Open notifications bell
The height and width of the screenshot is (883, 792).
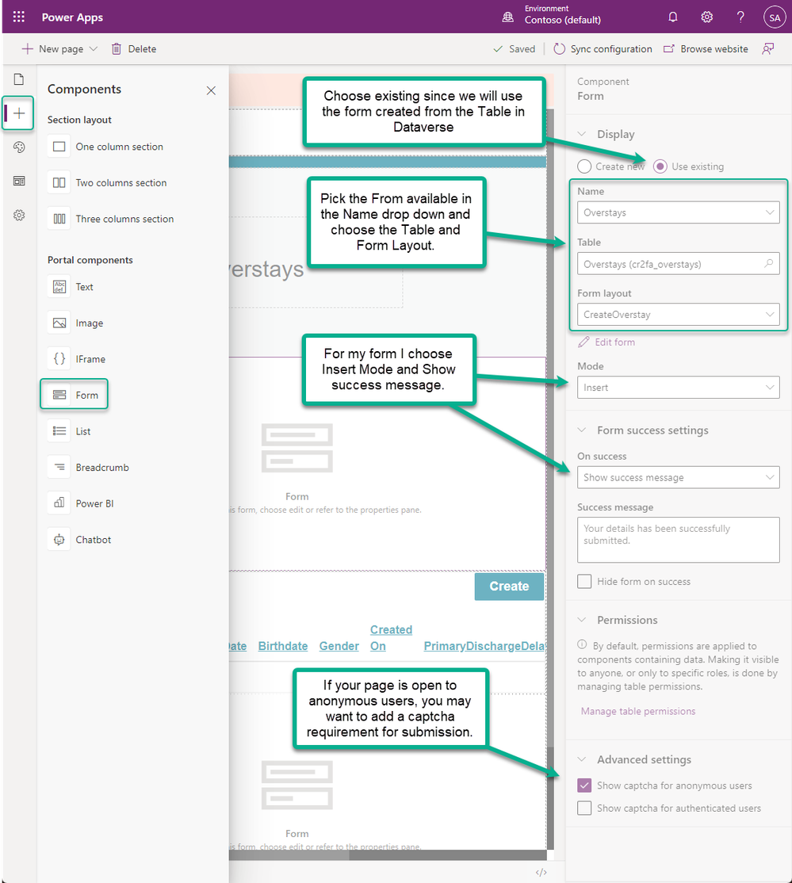point(672,17)
